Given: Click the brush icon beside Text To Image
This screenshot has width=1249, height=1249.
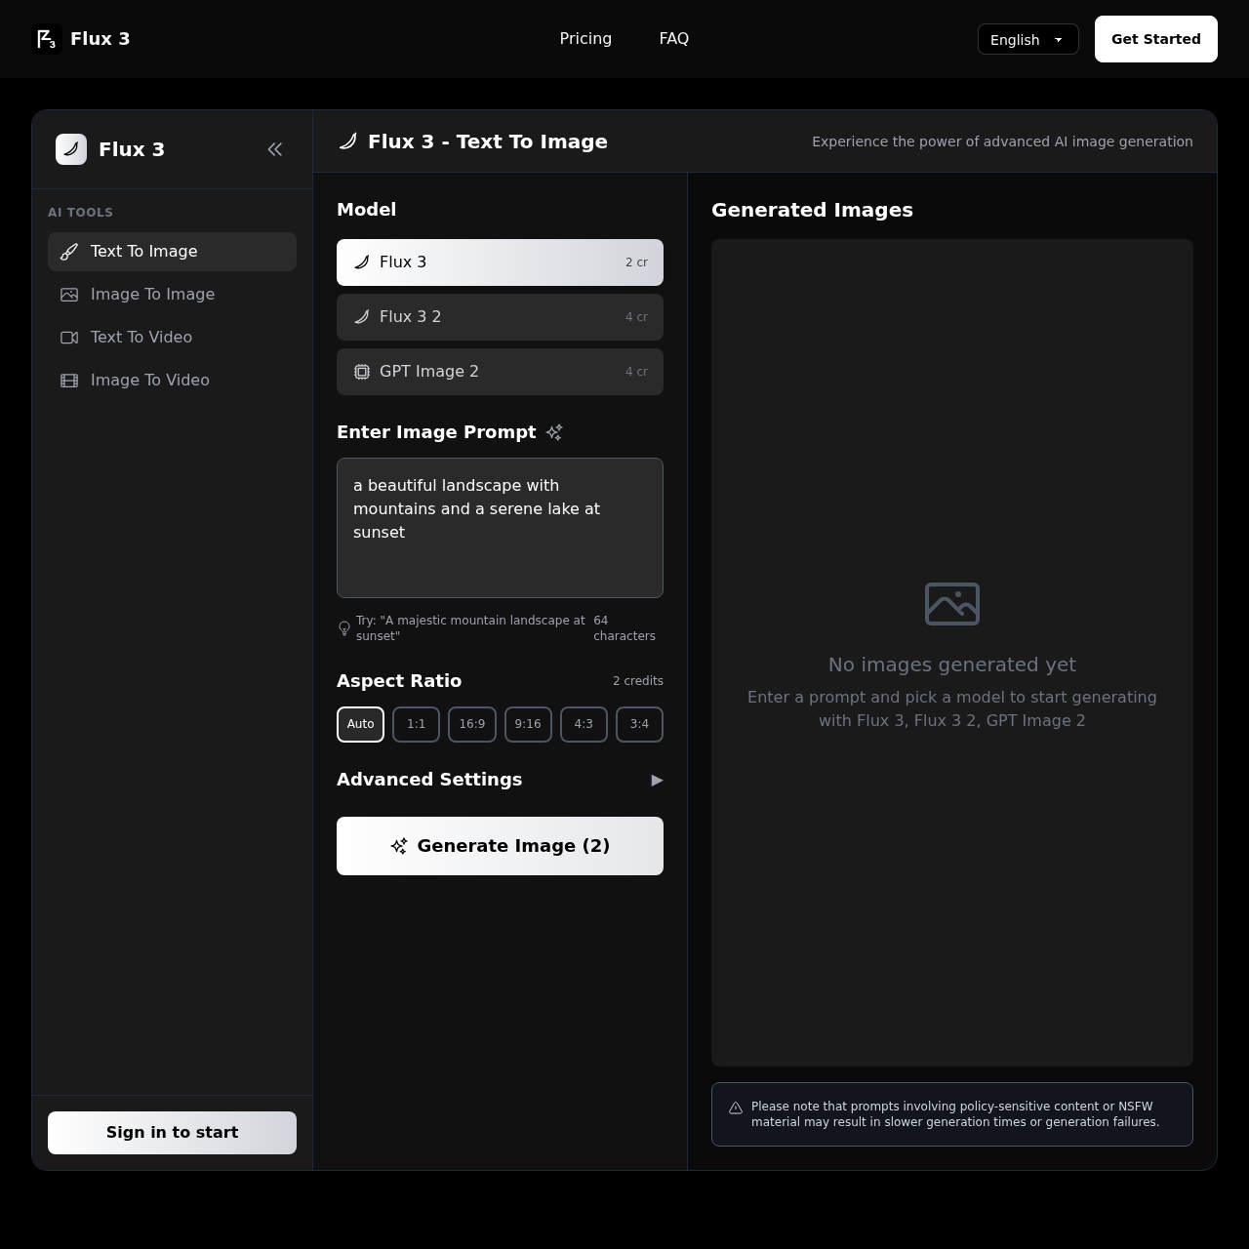Looking at the screenshot, I should tap(69, 252).
